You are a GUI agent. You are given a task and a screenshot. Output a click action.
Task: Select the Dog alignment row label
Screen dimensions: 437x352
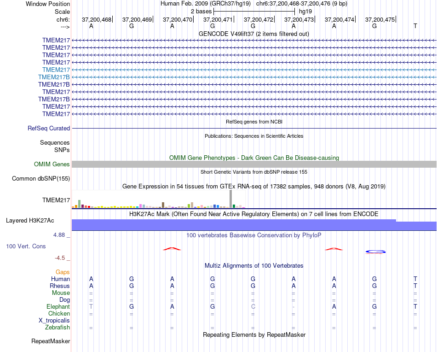coord(64,300)
